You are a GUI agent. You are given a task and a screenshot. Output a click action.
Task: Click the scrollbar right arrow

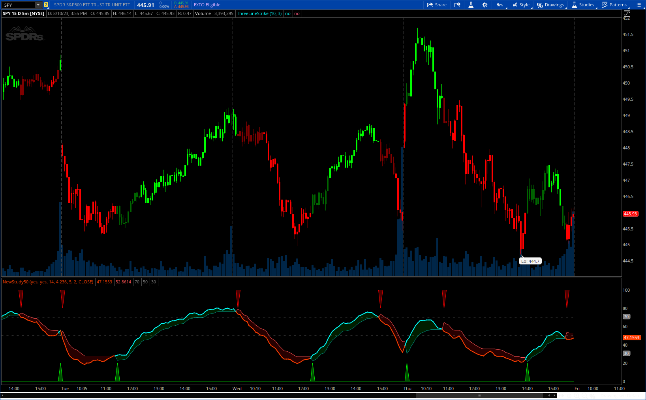tap(554, 395)
